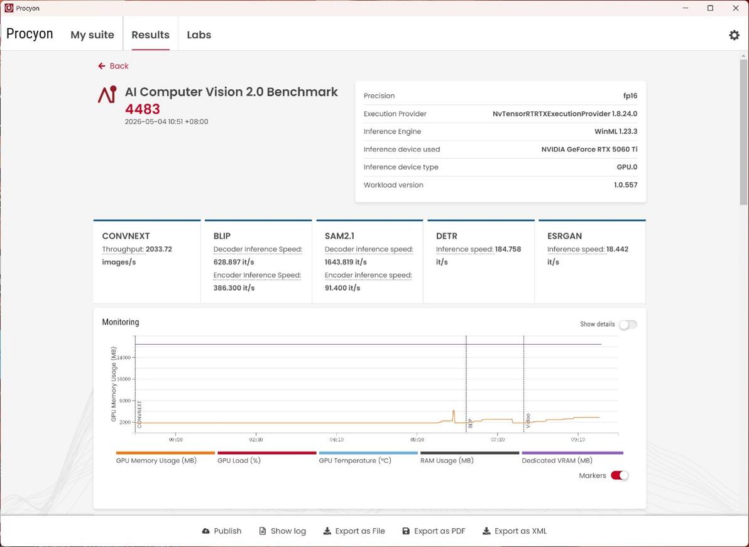Click SAM2.1 Encoder inference speed label
Screen dimensions: 749x547
click(368, 275)
